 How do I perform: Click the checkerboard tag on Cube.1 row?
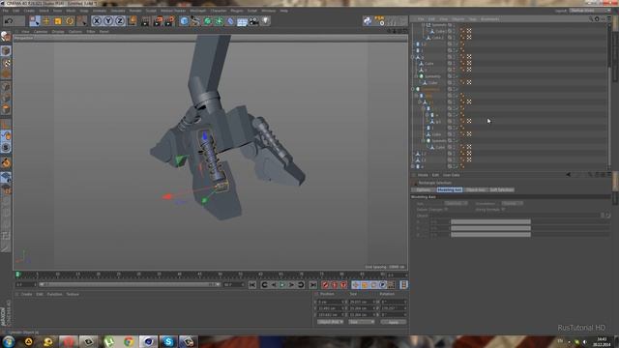(469, 31)
